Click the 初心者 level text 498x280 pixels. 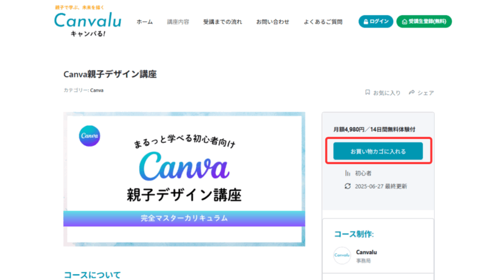pos(363,173)
